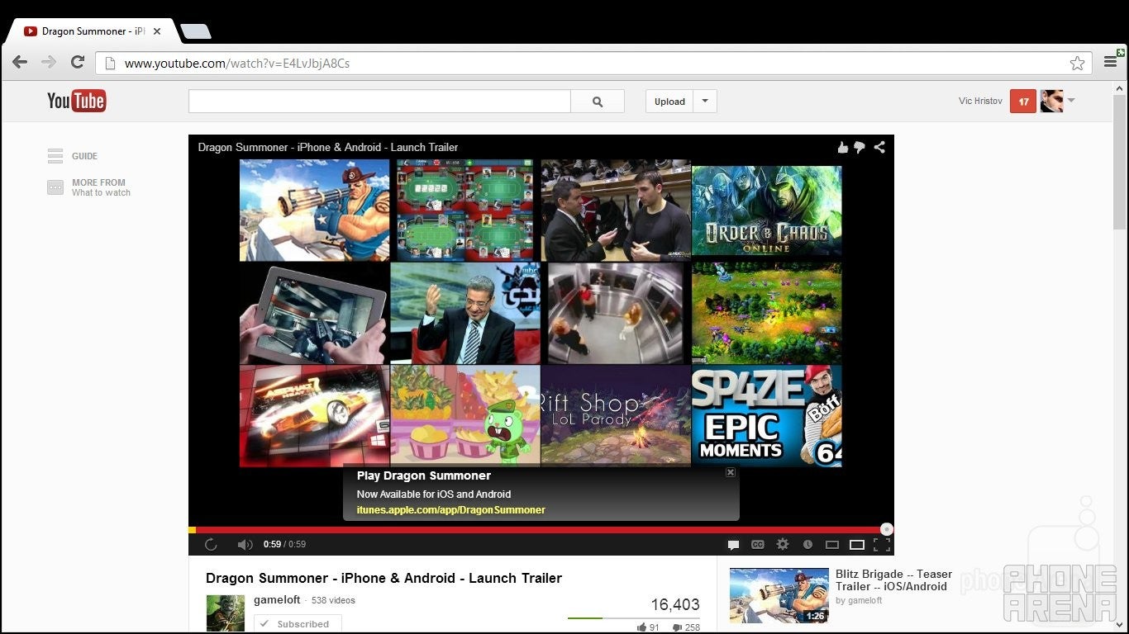Click the player title Dragon Summoner overlay
Viewport: 1129px width, 634px height.
(327, 147)
